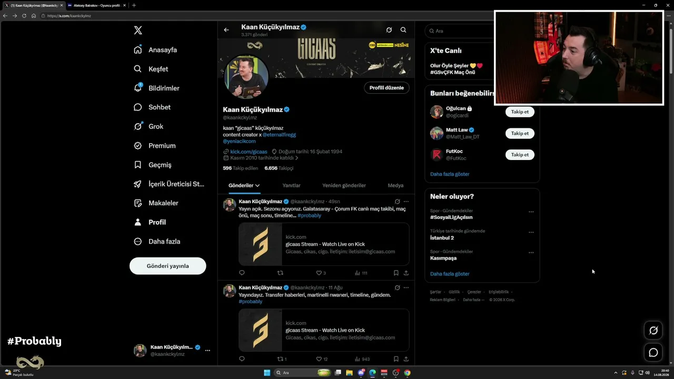The image size is (674, 379).
Task: Open the profile avatar photo
Action: coord(246,77)
